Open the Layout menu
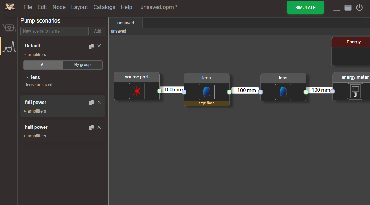This screenshot has height=205, width=370. point(80,7)
